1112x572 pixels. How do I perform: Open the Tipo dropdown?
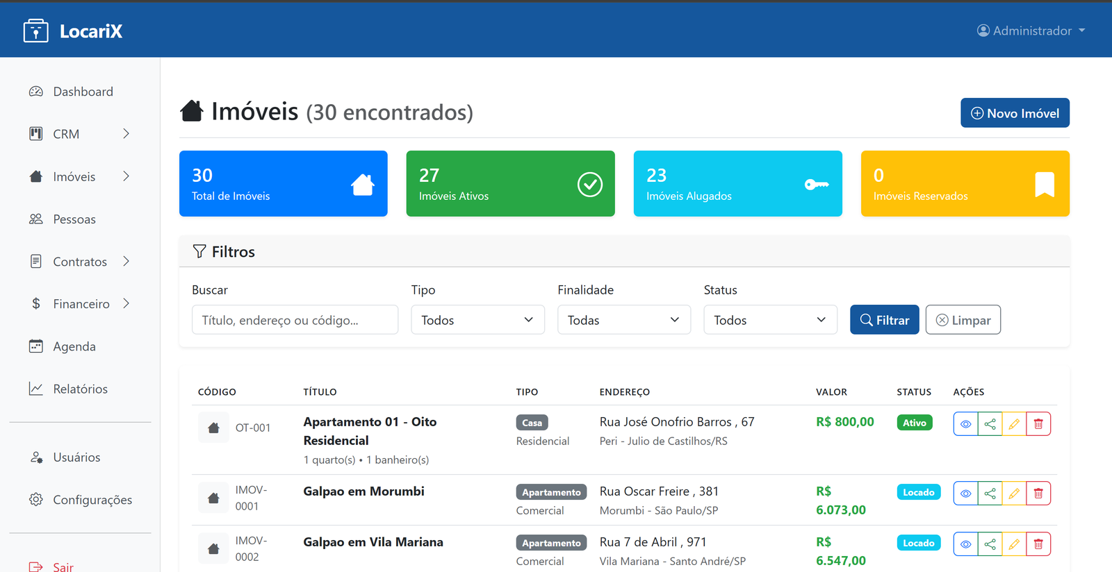point(477,320)
